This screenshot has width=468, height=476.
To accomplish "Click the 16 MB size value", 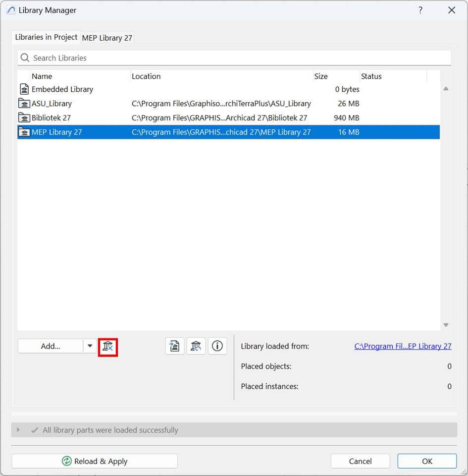I will coord(349,132).
